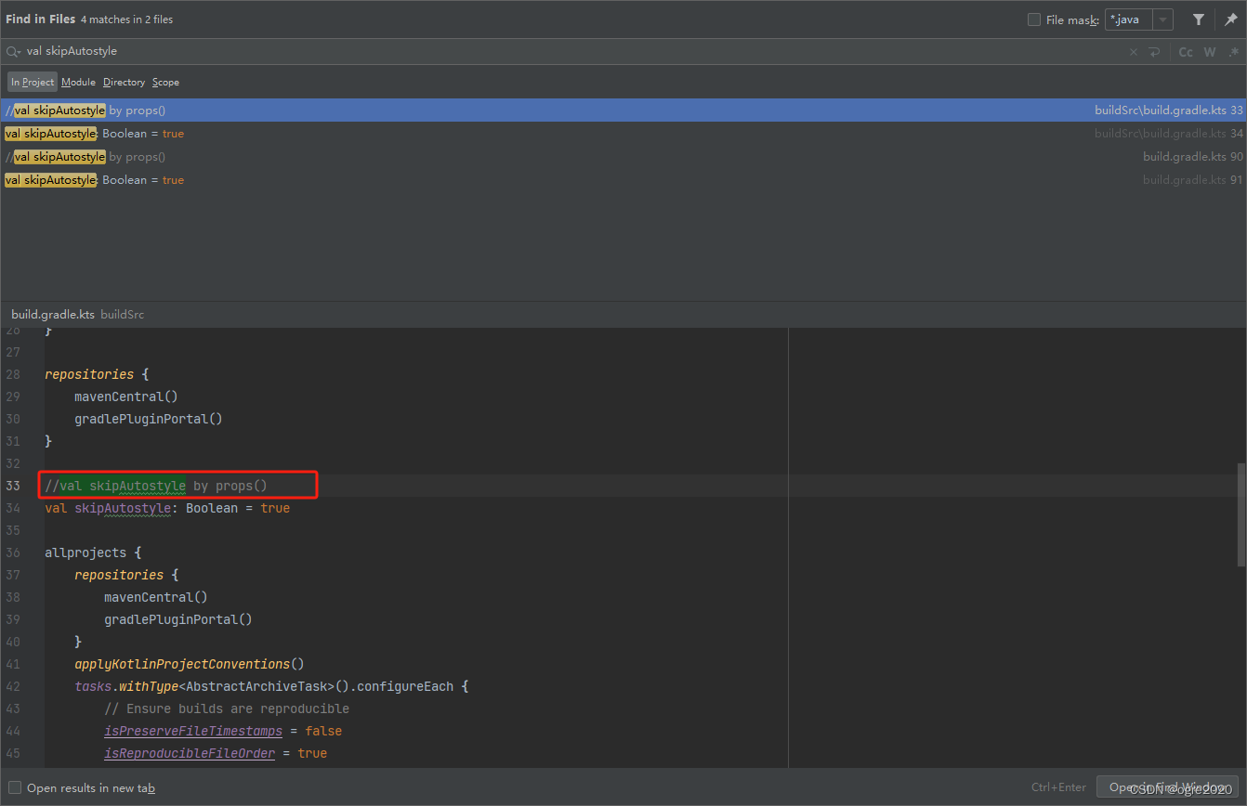1247x806 pixels.
Task: Click the magnifier icon in the search field
Action: coord(12,52)
